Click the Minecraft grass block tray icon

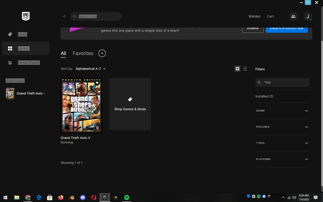click(269, 196)
